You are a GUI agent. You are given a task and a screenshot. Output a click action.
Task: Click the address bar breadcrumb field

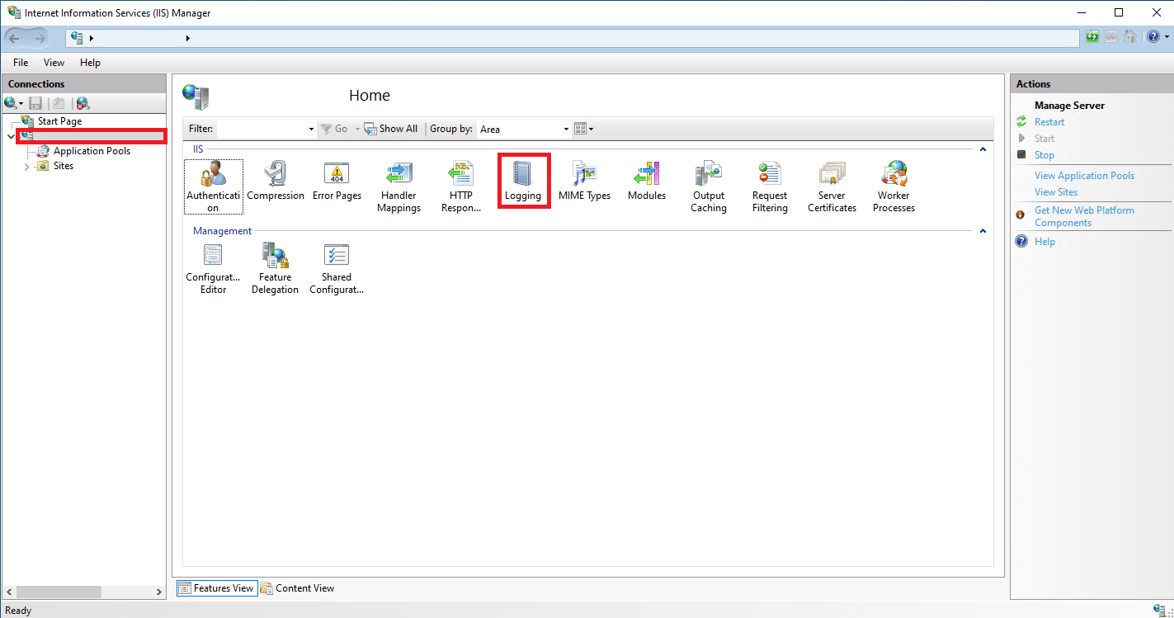click(572, 38)
